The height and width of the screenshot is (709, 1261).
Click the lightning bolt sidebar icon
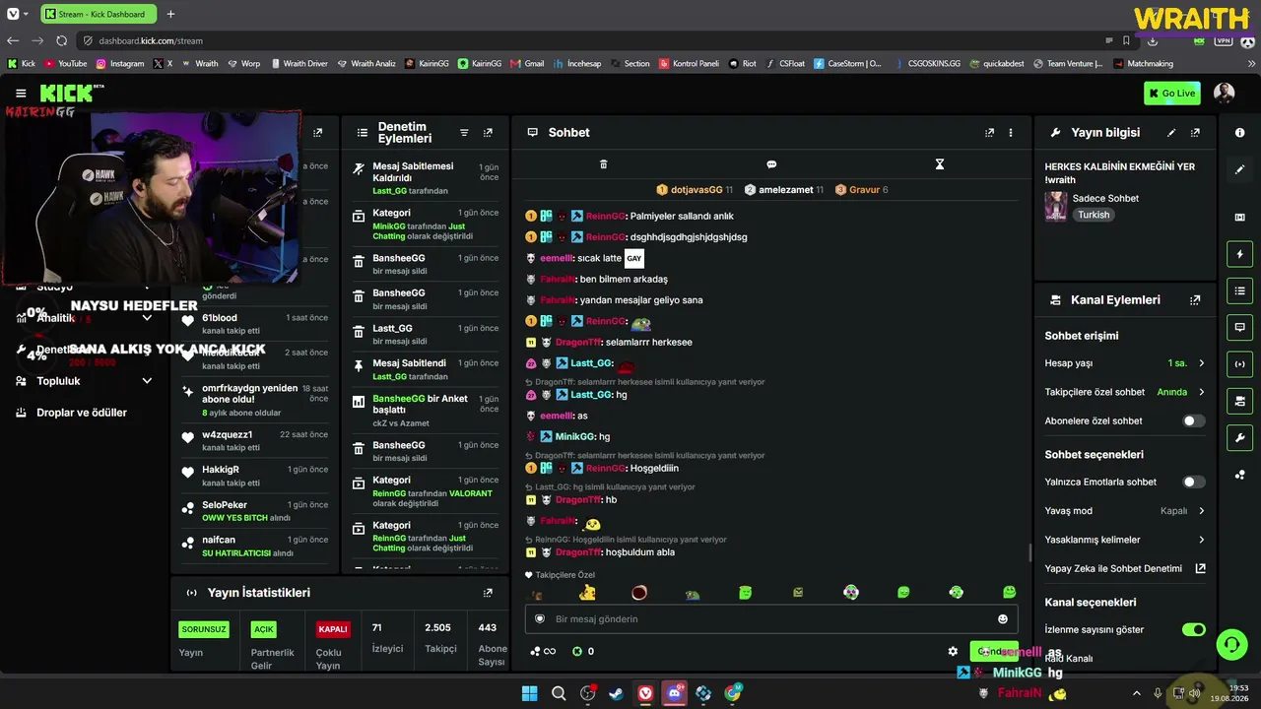1239,254
